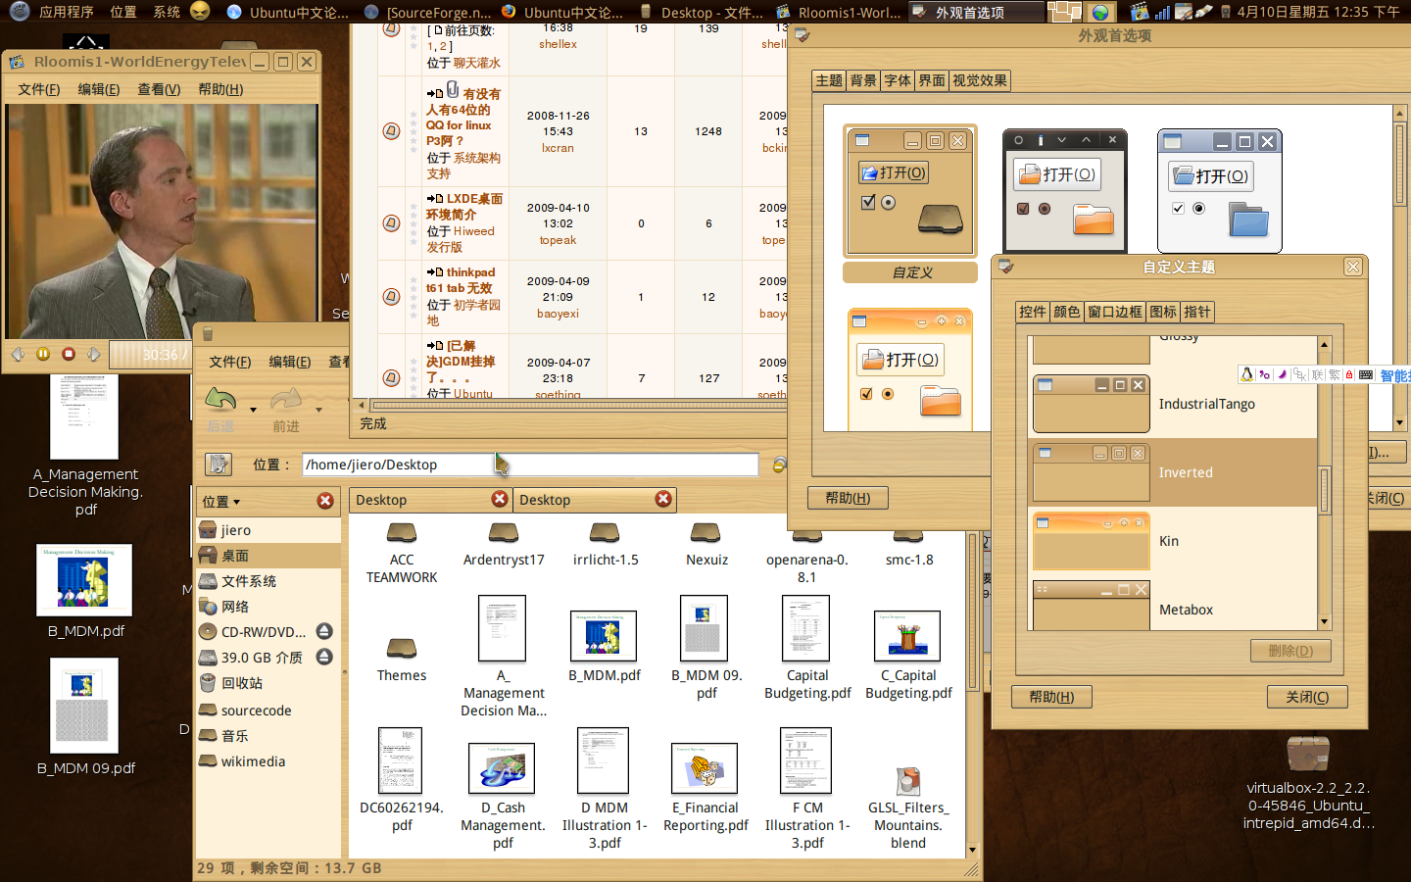Click 帮助(H) in 外观首选项 window
This screenshot has height=882, width=1411.
click(848, 498)
